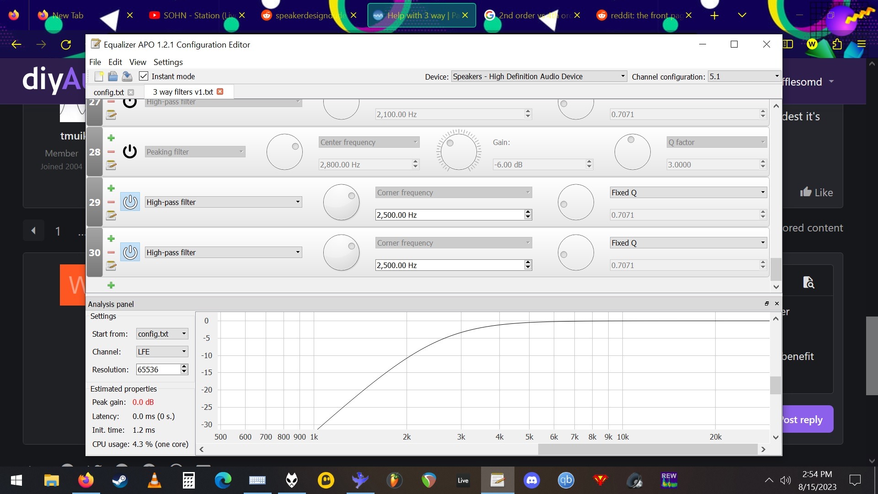Add a new filter at list bottom

[111, 285]
